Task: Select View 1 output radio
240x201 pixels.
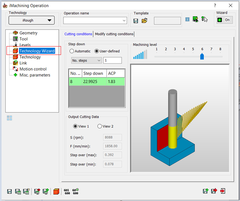Action: (x=75, y=126)
